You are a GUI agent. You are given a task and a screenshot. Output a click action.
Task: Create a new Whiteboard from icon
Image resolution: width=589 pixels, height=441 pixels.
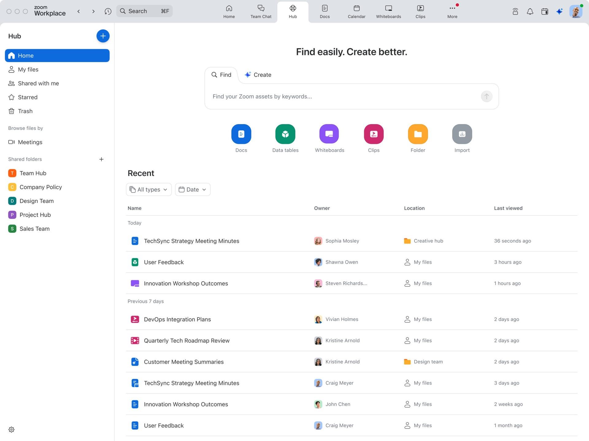point(329,134)
